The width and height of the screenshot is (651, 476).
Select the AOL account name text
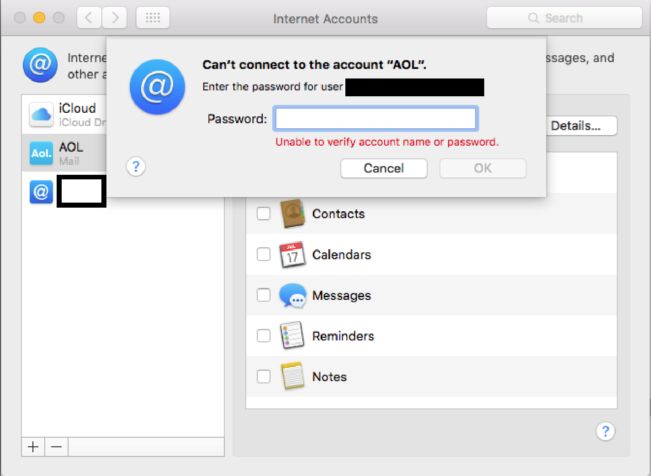[71, 147]
